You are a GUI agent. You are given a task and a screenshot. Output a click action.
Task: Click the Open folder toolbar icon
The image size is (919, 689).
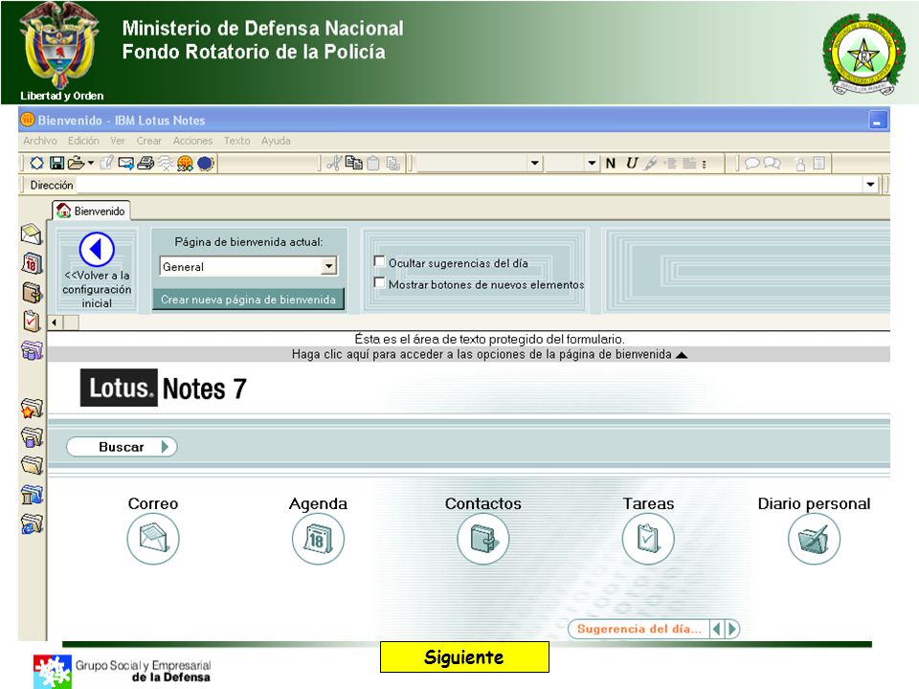[77, 163]
